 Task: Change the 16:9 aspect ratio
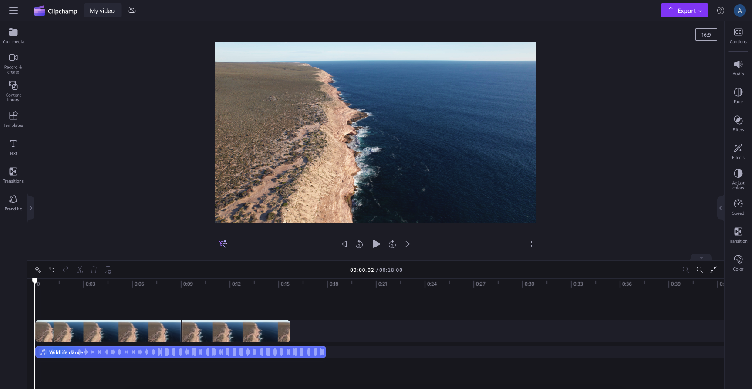click(x=706, y=34)
